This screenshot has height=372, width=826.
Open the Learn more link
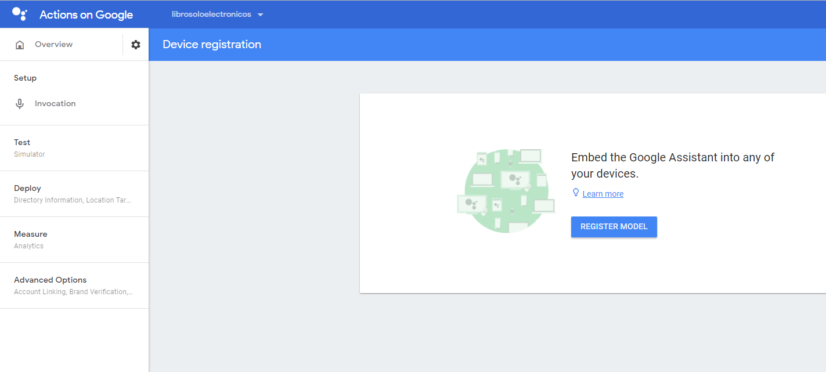tap(603, 194)
